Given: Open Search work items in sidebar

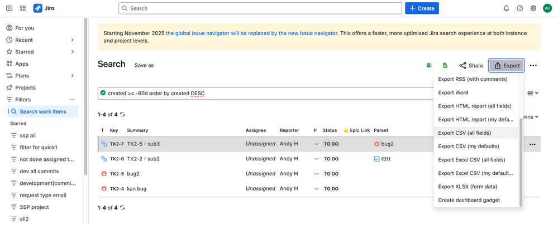Looking at the screenshot, I should tap(42, 111).
